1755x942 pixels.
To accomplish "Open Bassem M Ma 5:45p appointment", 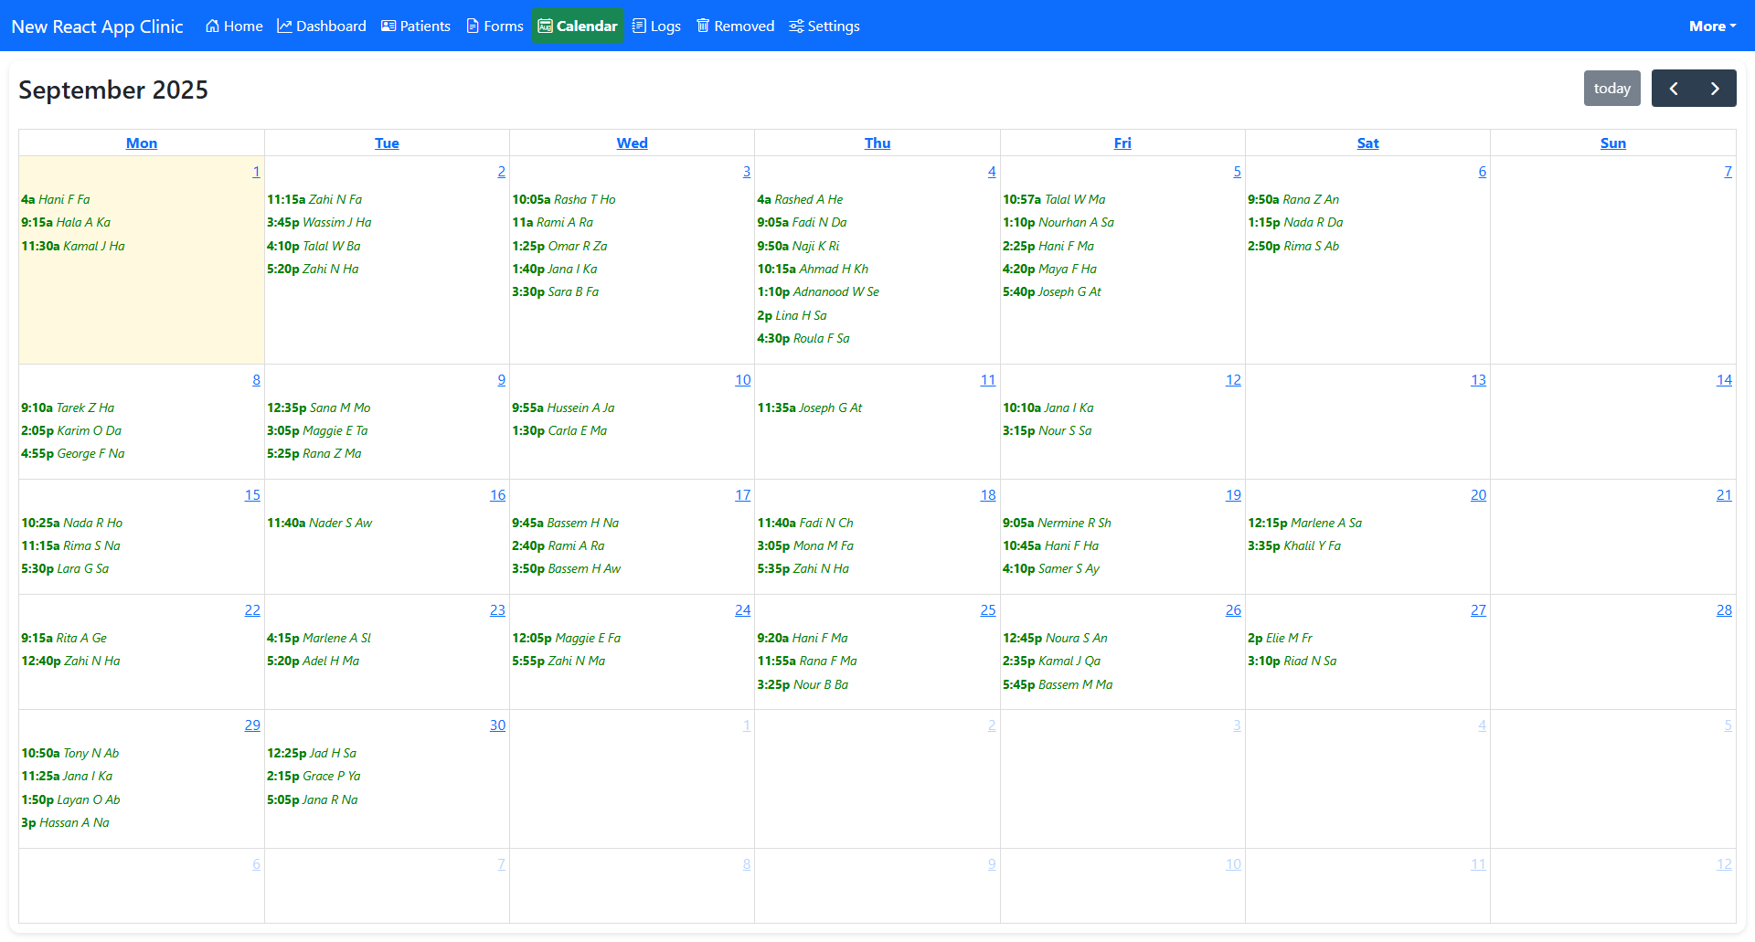I will pyautogui.click(x=1057, y=685).
